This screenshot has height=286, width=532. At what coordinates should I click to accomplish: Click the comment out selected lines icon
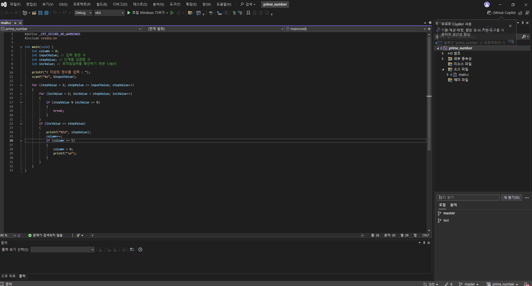point(234,13)
